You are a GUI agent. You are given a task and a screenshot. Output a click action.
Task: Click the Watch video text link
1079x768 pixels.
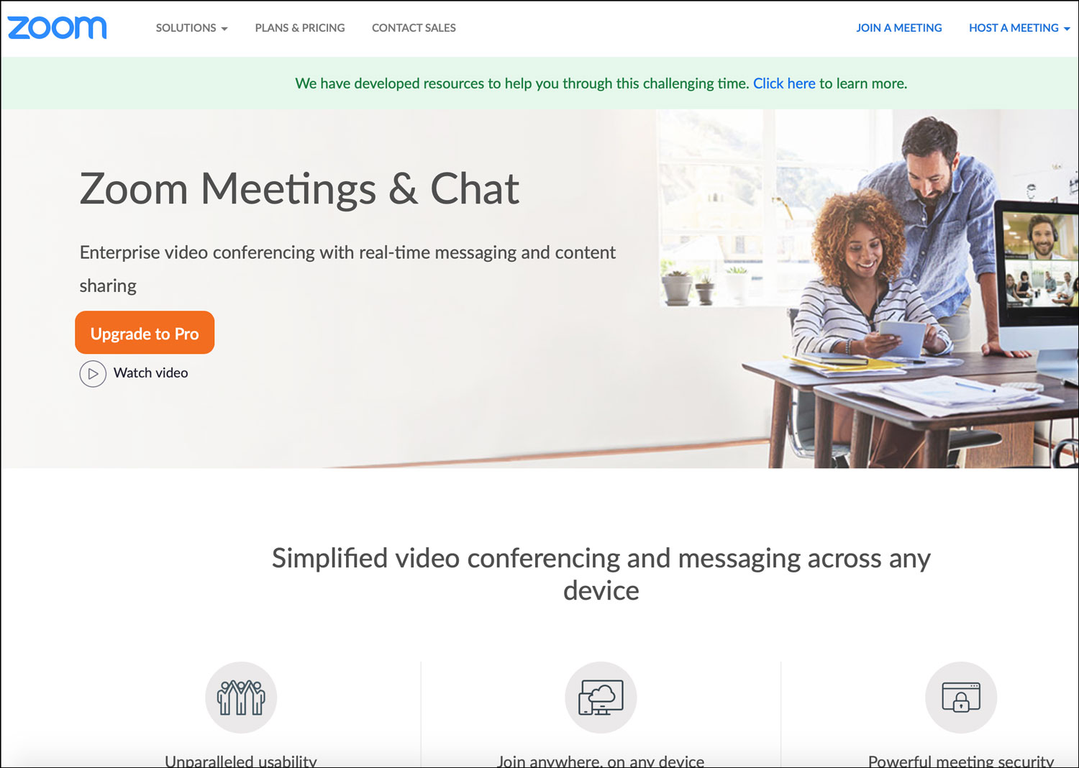[151, 372]
